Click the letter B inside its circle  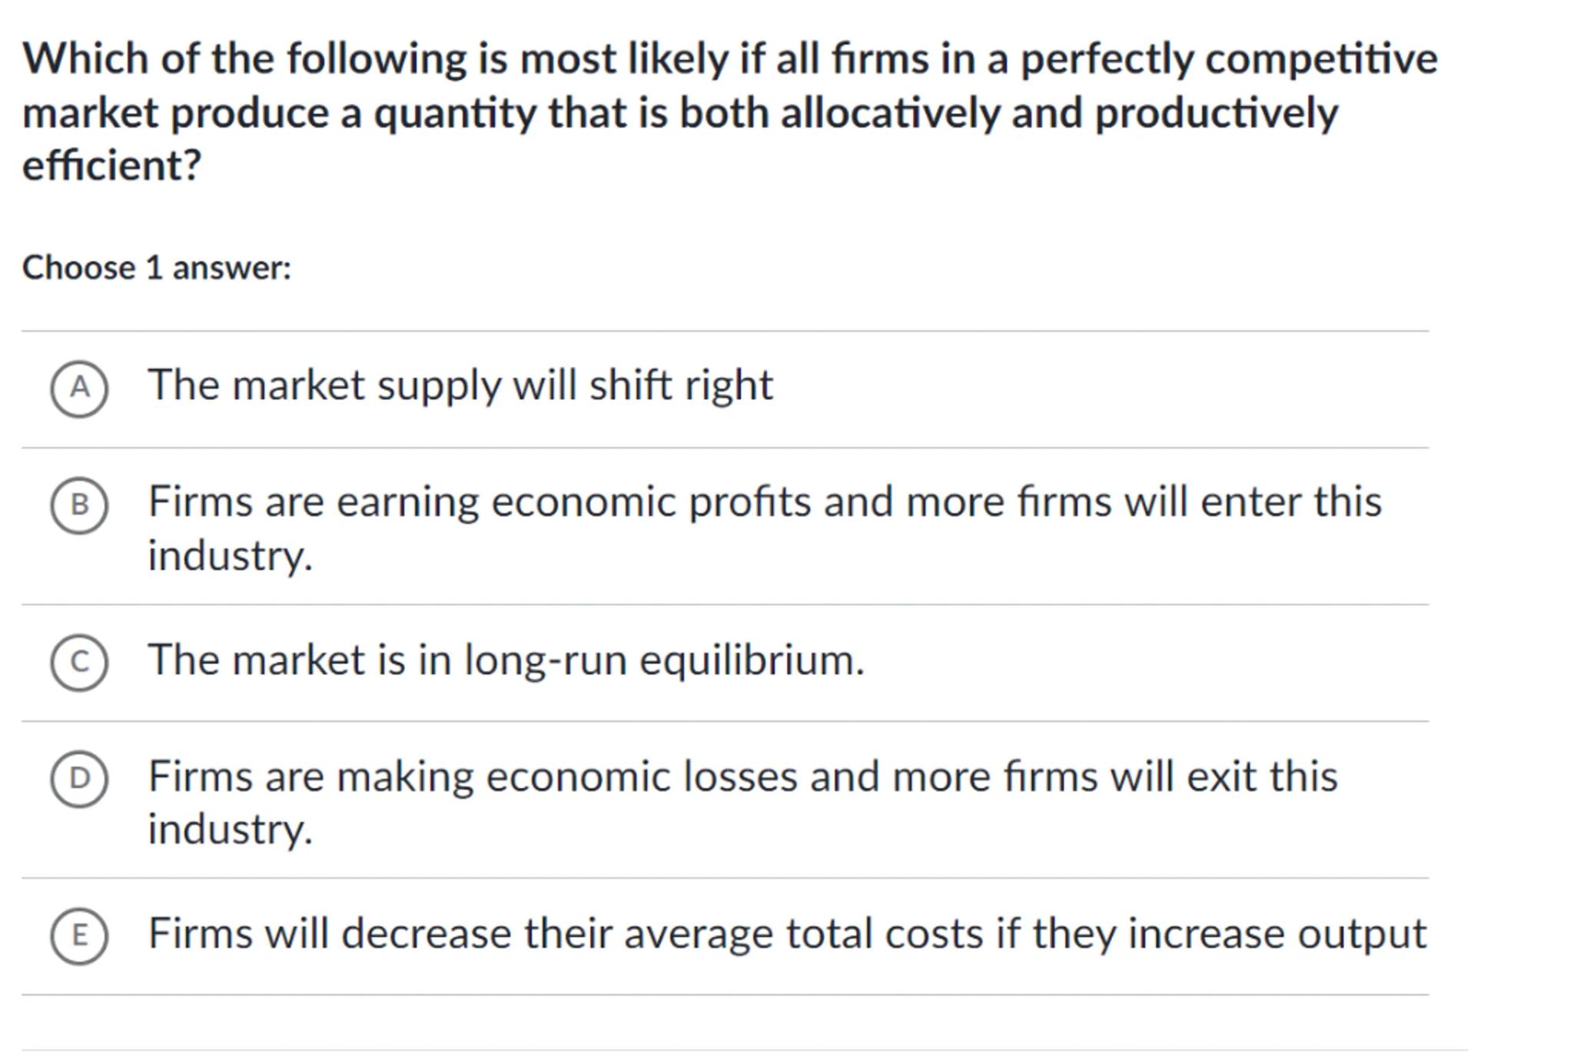(79, 505)
